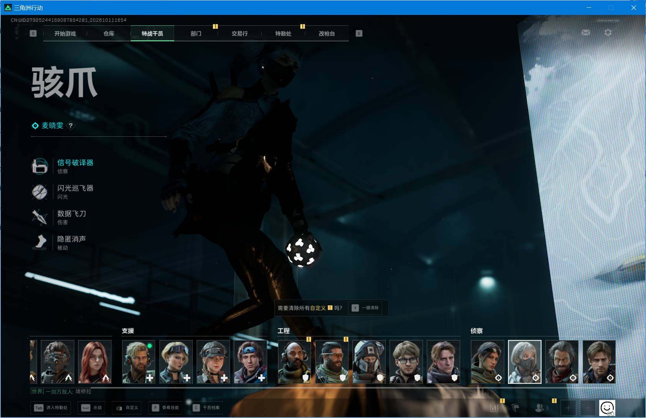Open the flags icon in bottom bar
The image size is (646, 418).
tap(516, 408)
